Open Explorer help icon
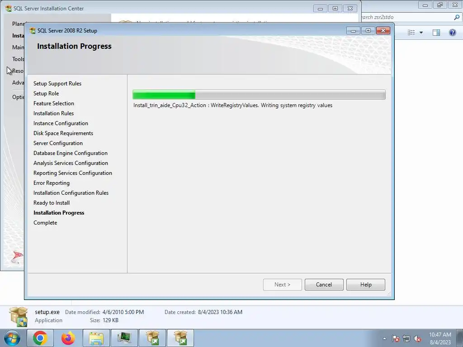This screenshot has height=347, width=463. coord(452,33)
